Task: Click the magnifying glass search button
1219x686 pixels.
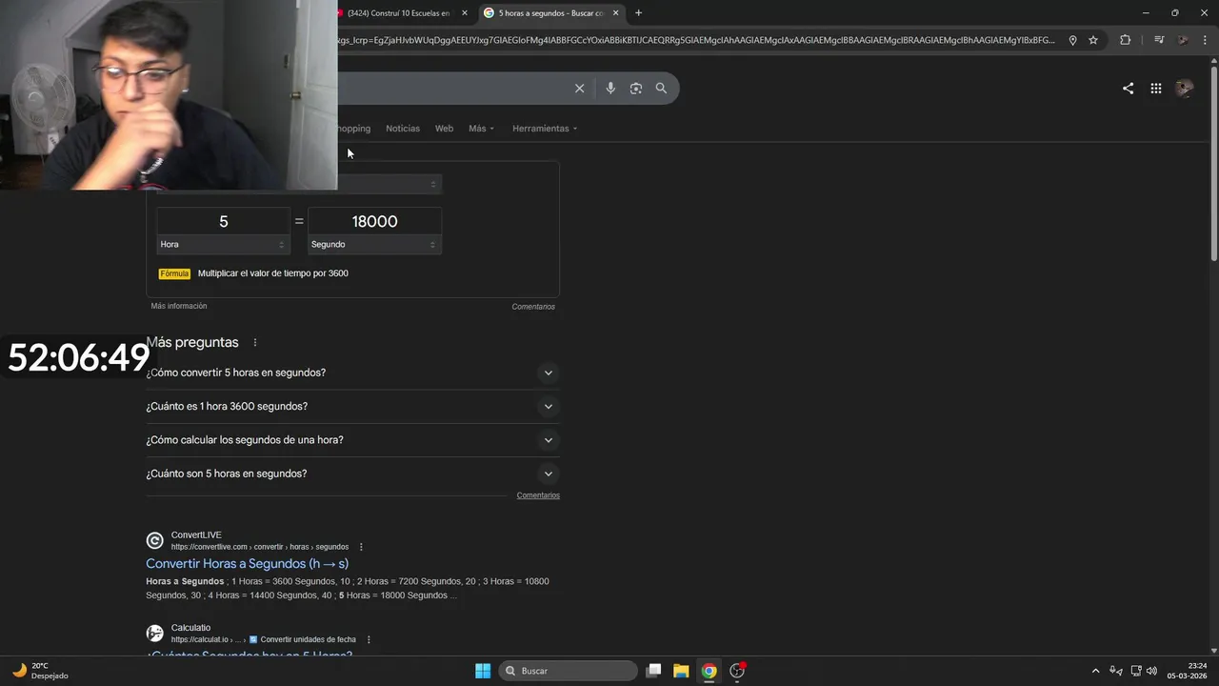Action: (x=661, y=89)
